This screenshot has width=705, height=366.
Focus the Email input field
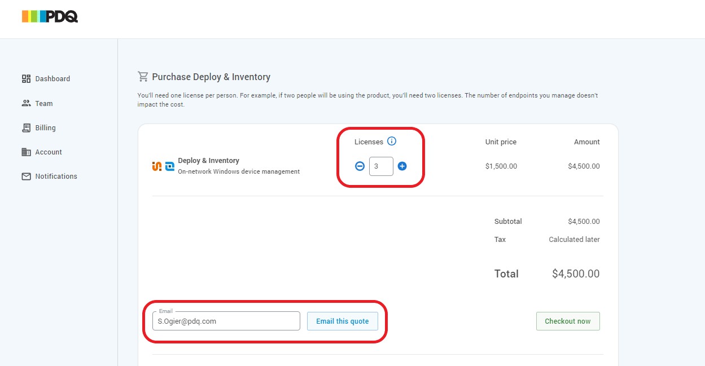click(x=226, y=321)
